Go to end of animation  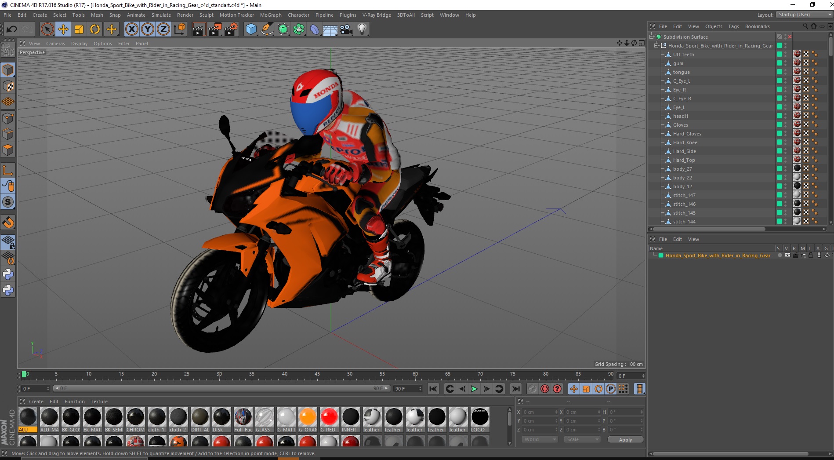click(516, 389)
